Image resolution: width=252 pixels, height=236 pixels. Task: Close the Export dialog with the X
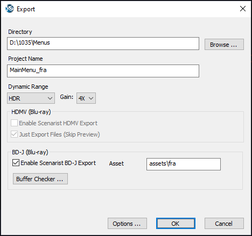click(243, 9)
